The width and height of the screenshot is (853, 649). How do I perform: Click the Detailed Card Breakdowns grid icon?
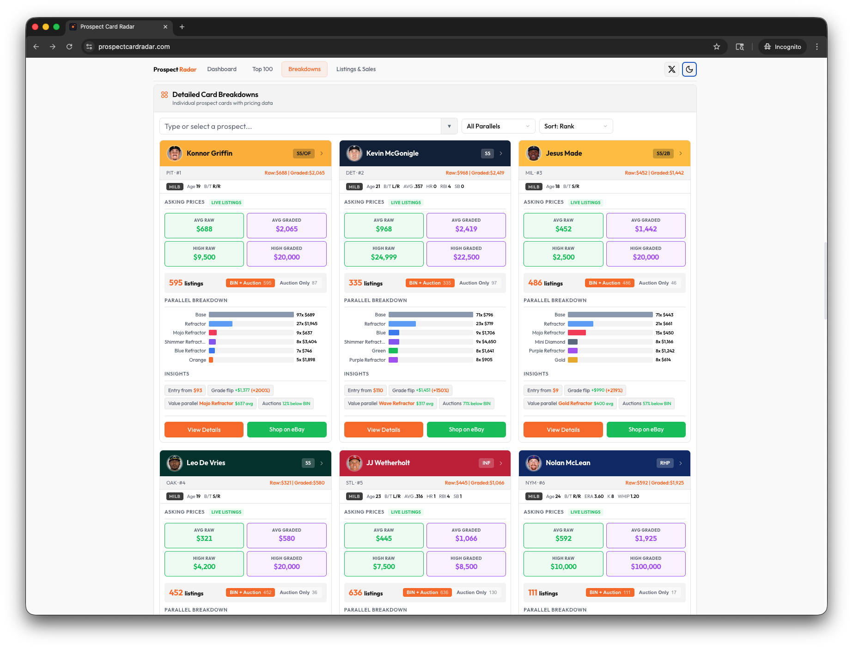coord(165,95)
